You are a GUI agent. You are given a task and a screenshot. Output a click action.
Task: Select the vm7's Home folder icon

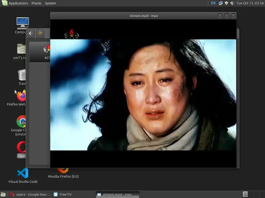tap(20, 52)
